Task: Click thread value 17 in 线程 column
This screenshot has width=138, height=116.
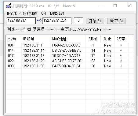Action: click(93, 56)
